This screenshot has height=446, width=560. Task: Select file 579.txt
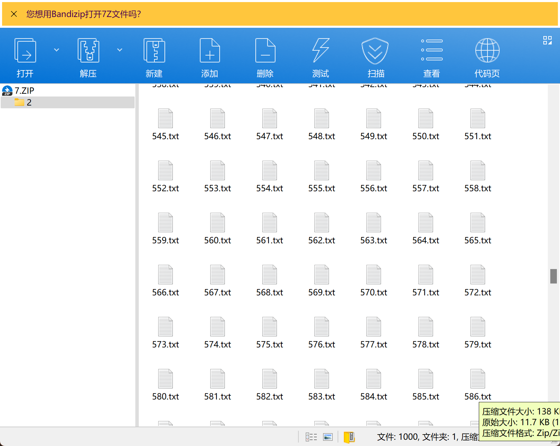click(x=478, y=333)
